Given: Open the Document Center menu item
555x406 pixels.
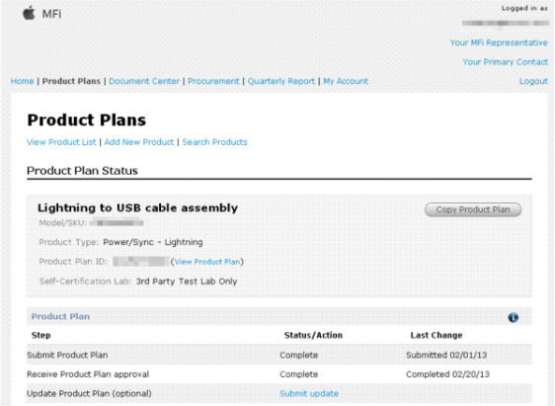Looking at the screenshot, I should 144,81.
